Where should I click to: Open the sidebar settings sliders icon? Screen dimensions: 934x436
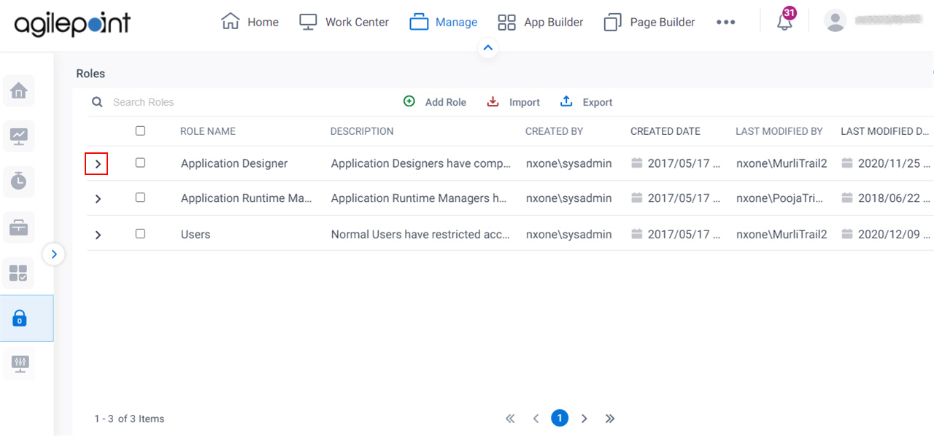tap(19, 362)
